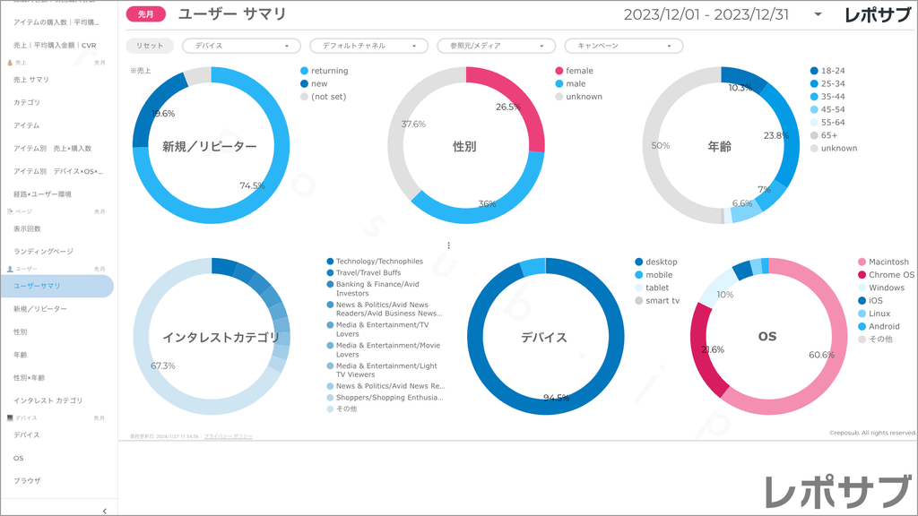Click the person icon beside ユーザー section
The height and width of the screenshot is (516, 918).
point(10,269)
